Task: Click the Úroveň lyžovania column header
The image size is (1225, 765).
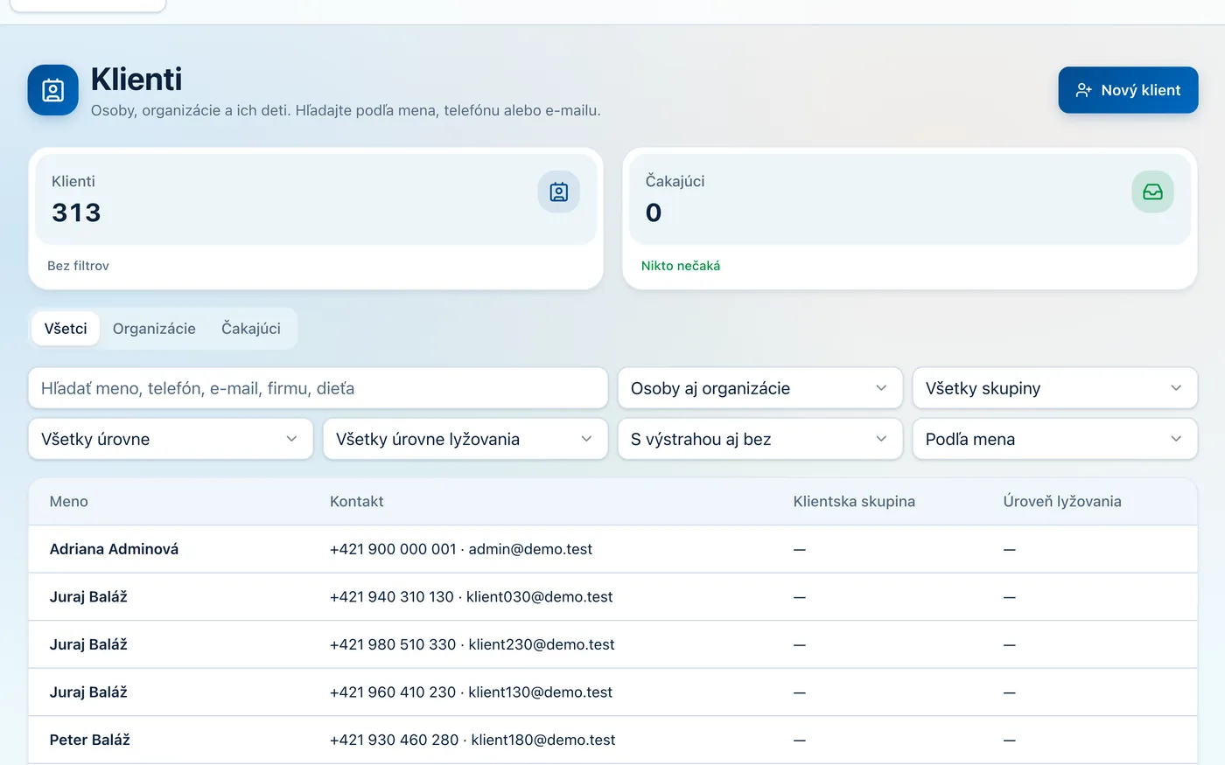Action: tap(1062, 502)
